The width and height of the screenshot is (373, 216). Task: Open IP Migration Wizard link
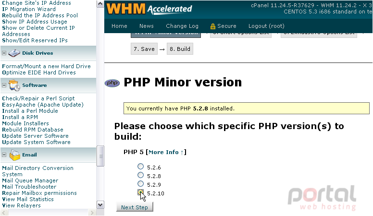[x=29, y=9]
